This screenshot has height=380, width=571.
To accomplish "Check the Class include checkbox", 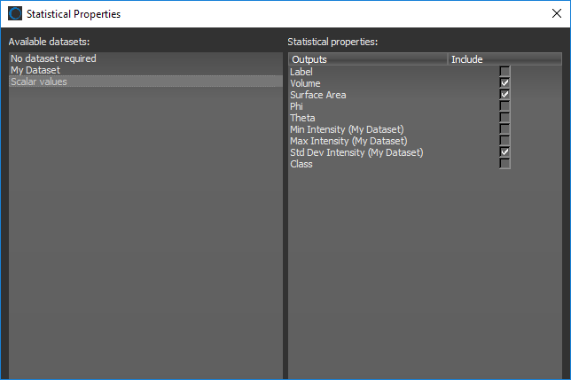I will tap(505, 164).
